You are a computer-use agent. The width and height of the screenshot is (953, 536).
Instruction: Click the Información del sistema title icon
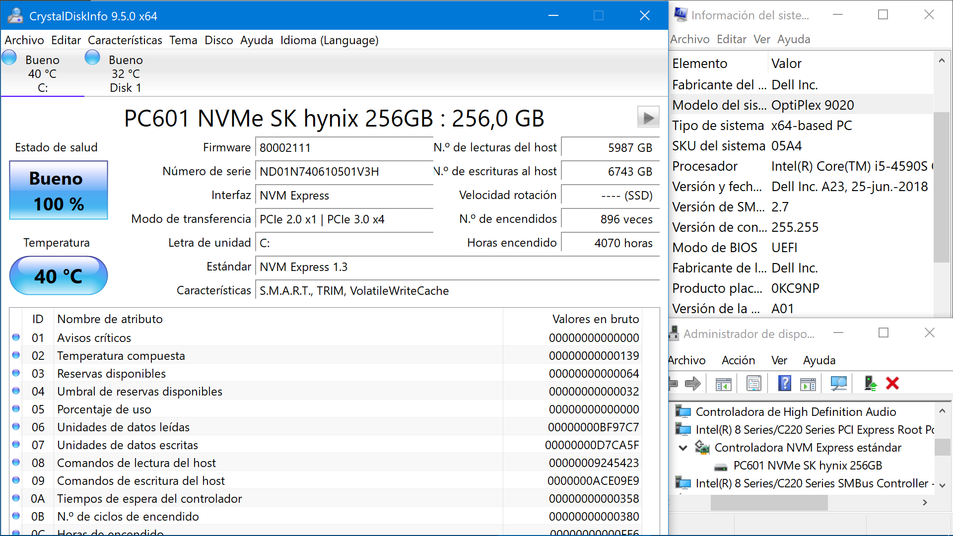(681, 15)
